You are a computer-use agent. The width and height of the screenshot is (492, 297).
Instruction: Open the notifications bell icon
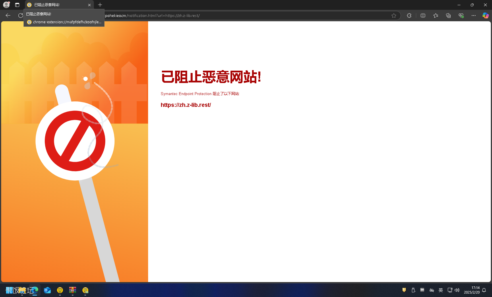pyautogui.click(x=484, y=290)
